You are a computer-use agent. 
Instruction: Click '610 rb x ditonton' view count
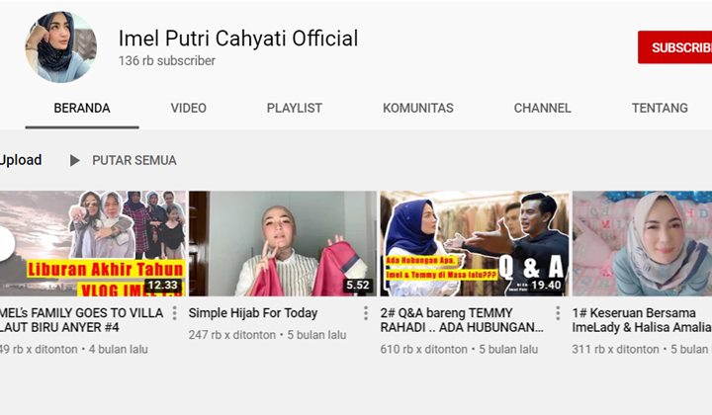pyautogui.click(x=423, y=349)
